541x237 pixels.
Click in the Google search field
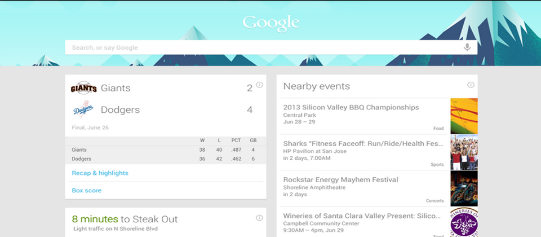click(259, 47)
